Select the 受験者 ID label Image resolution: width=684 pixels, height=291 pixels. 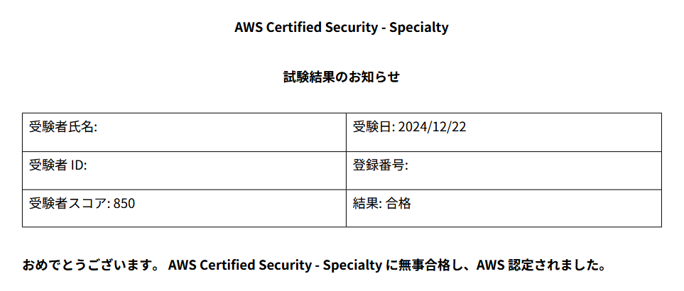(58, 165)
